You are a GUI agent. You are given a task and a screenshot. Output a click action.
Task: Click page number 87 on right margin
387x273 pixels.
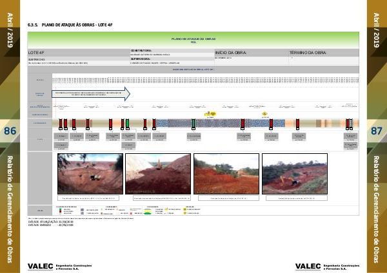pyautogui.click(x=377, y=131)
